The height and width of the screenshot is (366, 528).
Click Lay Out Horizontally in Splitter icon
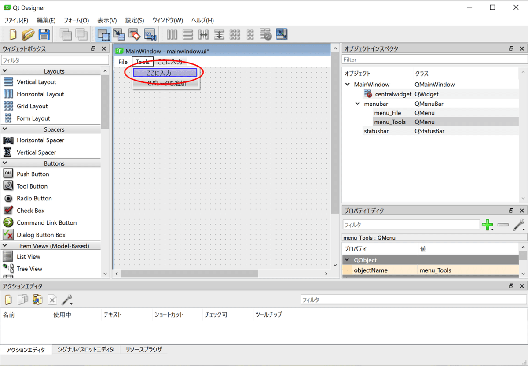[x=203, y=34]
